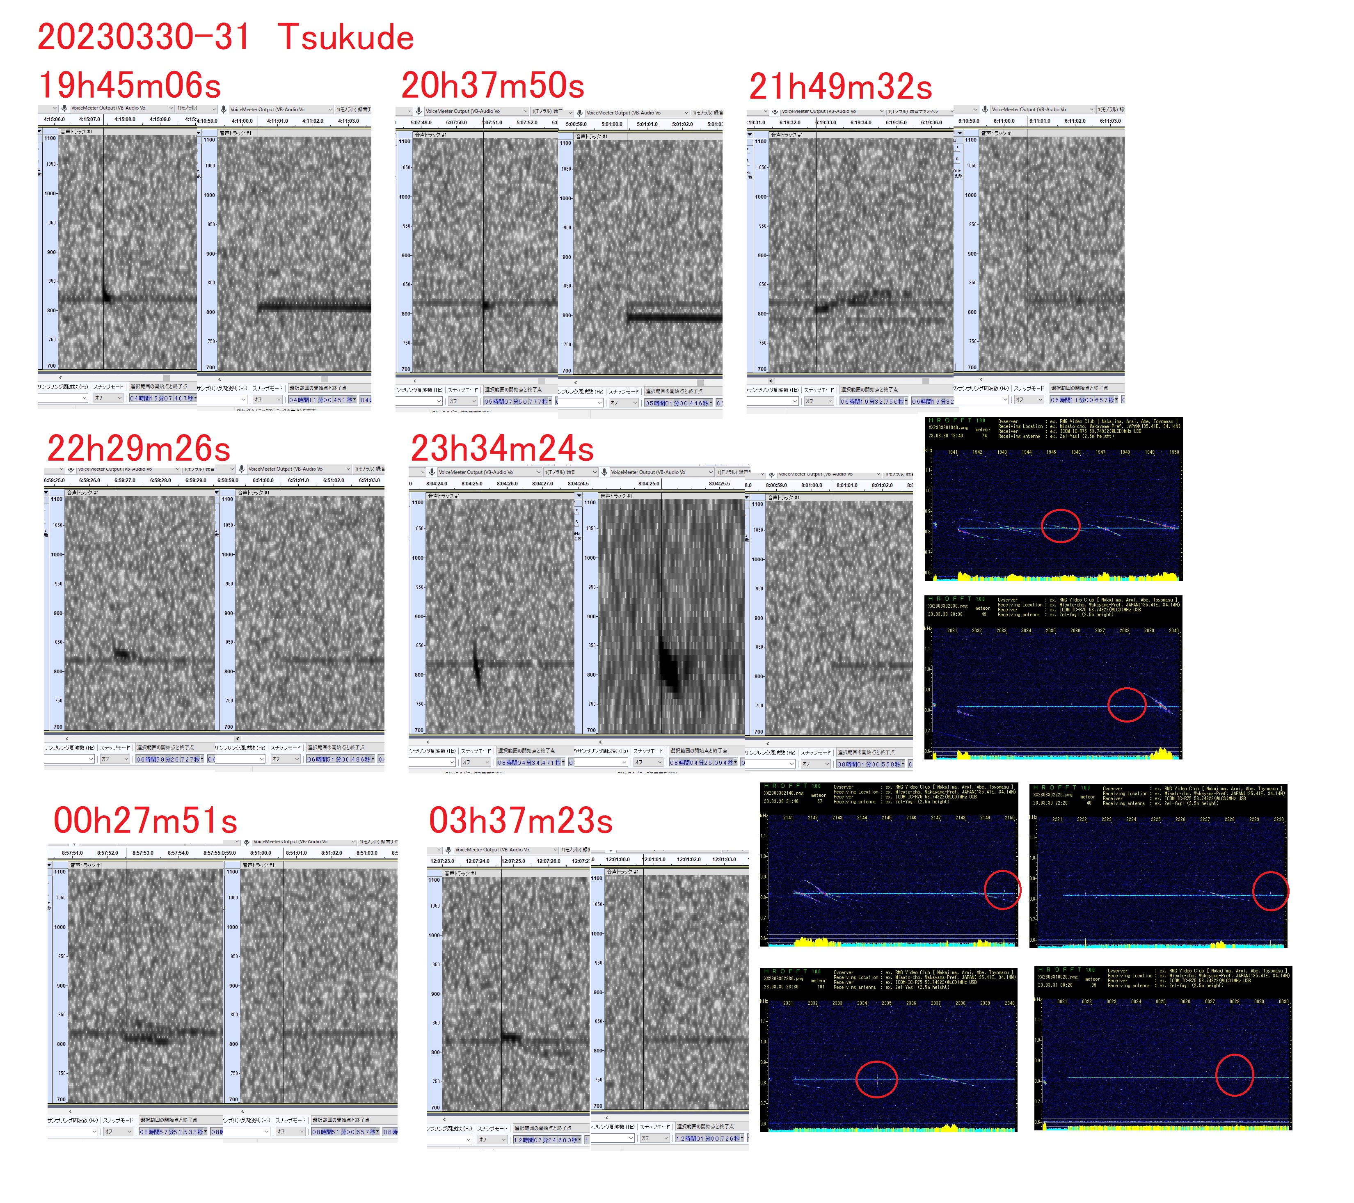Click HROFFT image dated 23.03.30 19:40
Screen dimensions: 1354x1203
tap(1053, 499)
